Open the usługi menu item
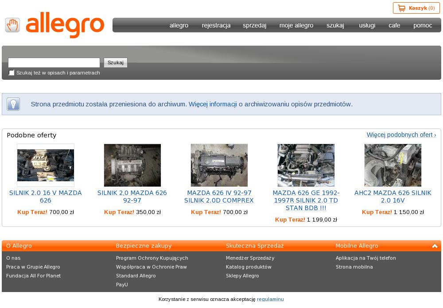 (367, 25)
